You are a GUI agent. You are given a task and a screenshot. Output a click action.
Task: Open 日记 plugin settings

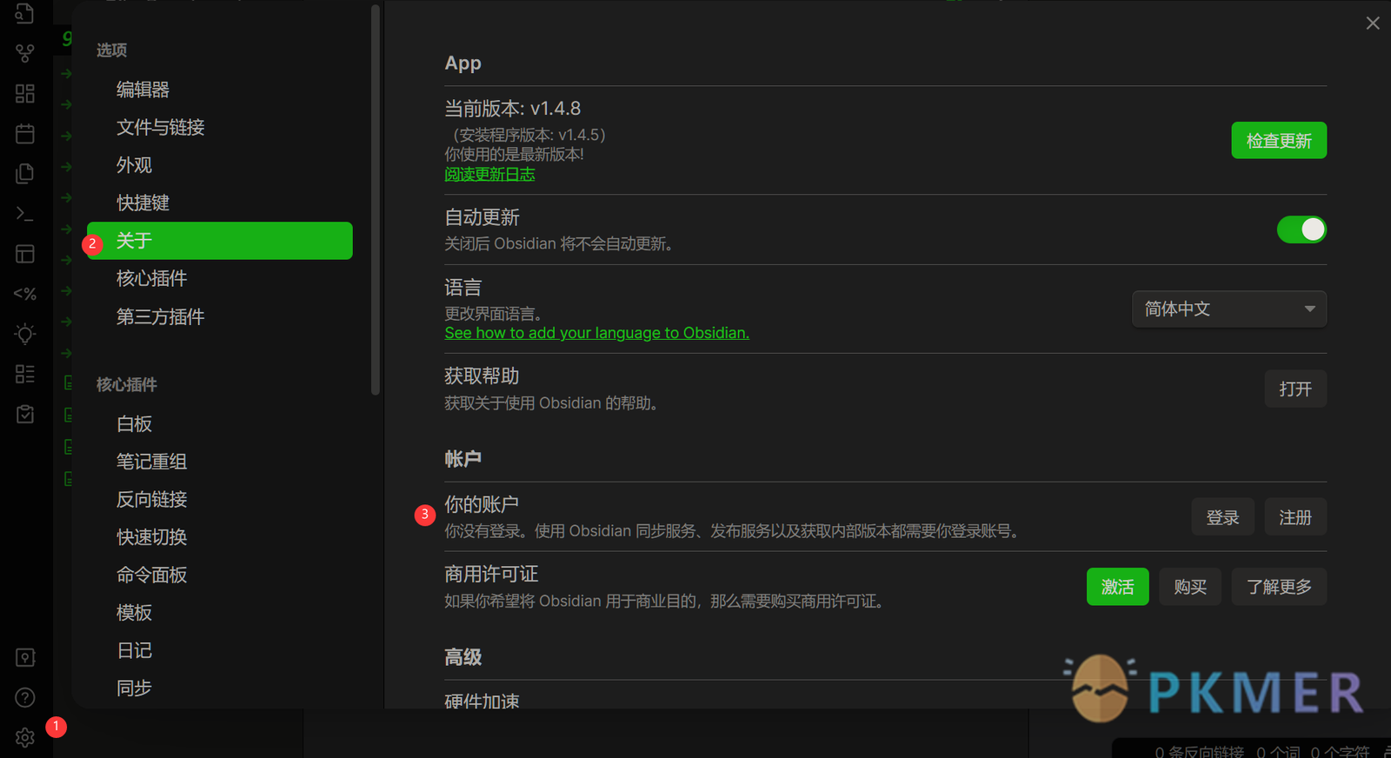[220, 651]
